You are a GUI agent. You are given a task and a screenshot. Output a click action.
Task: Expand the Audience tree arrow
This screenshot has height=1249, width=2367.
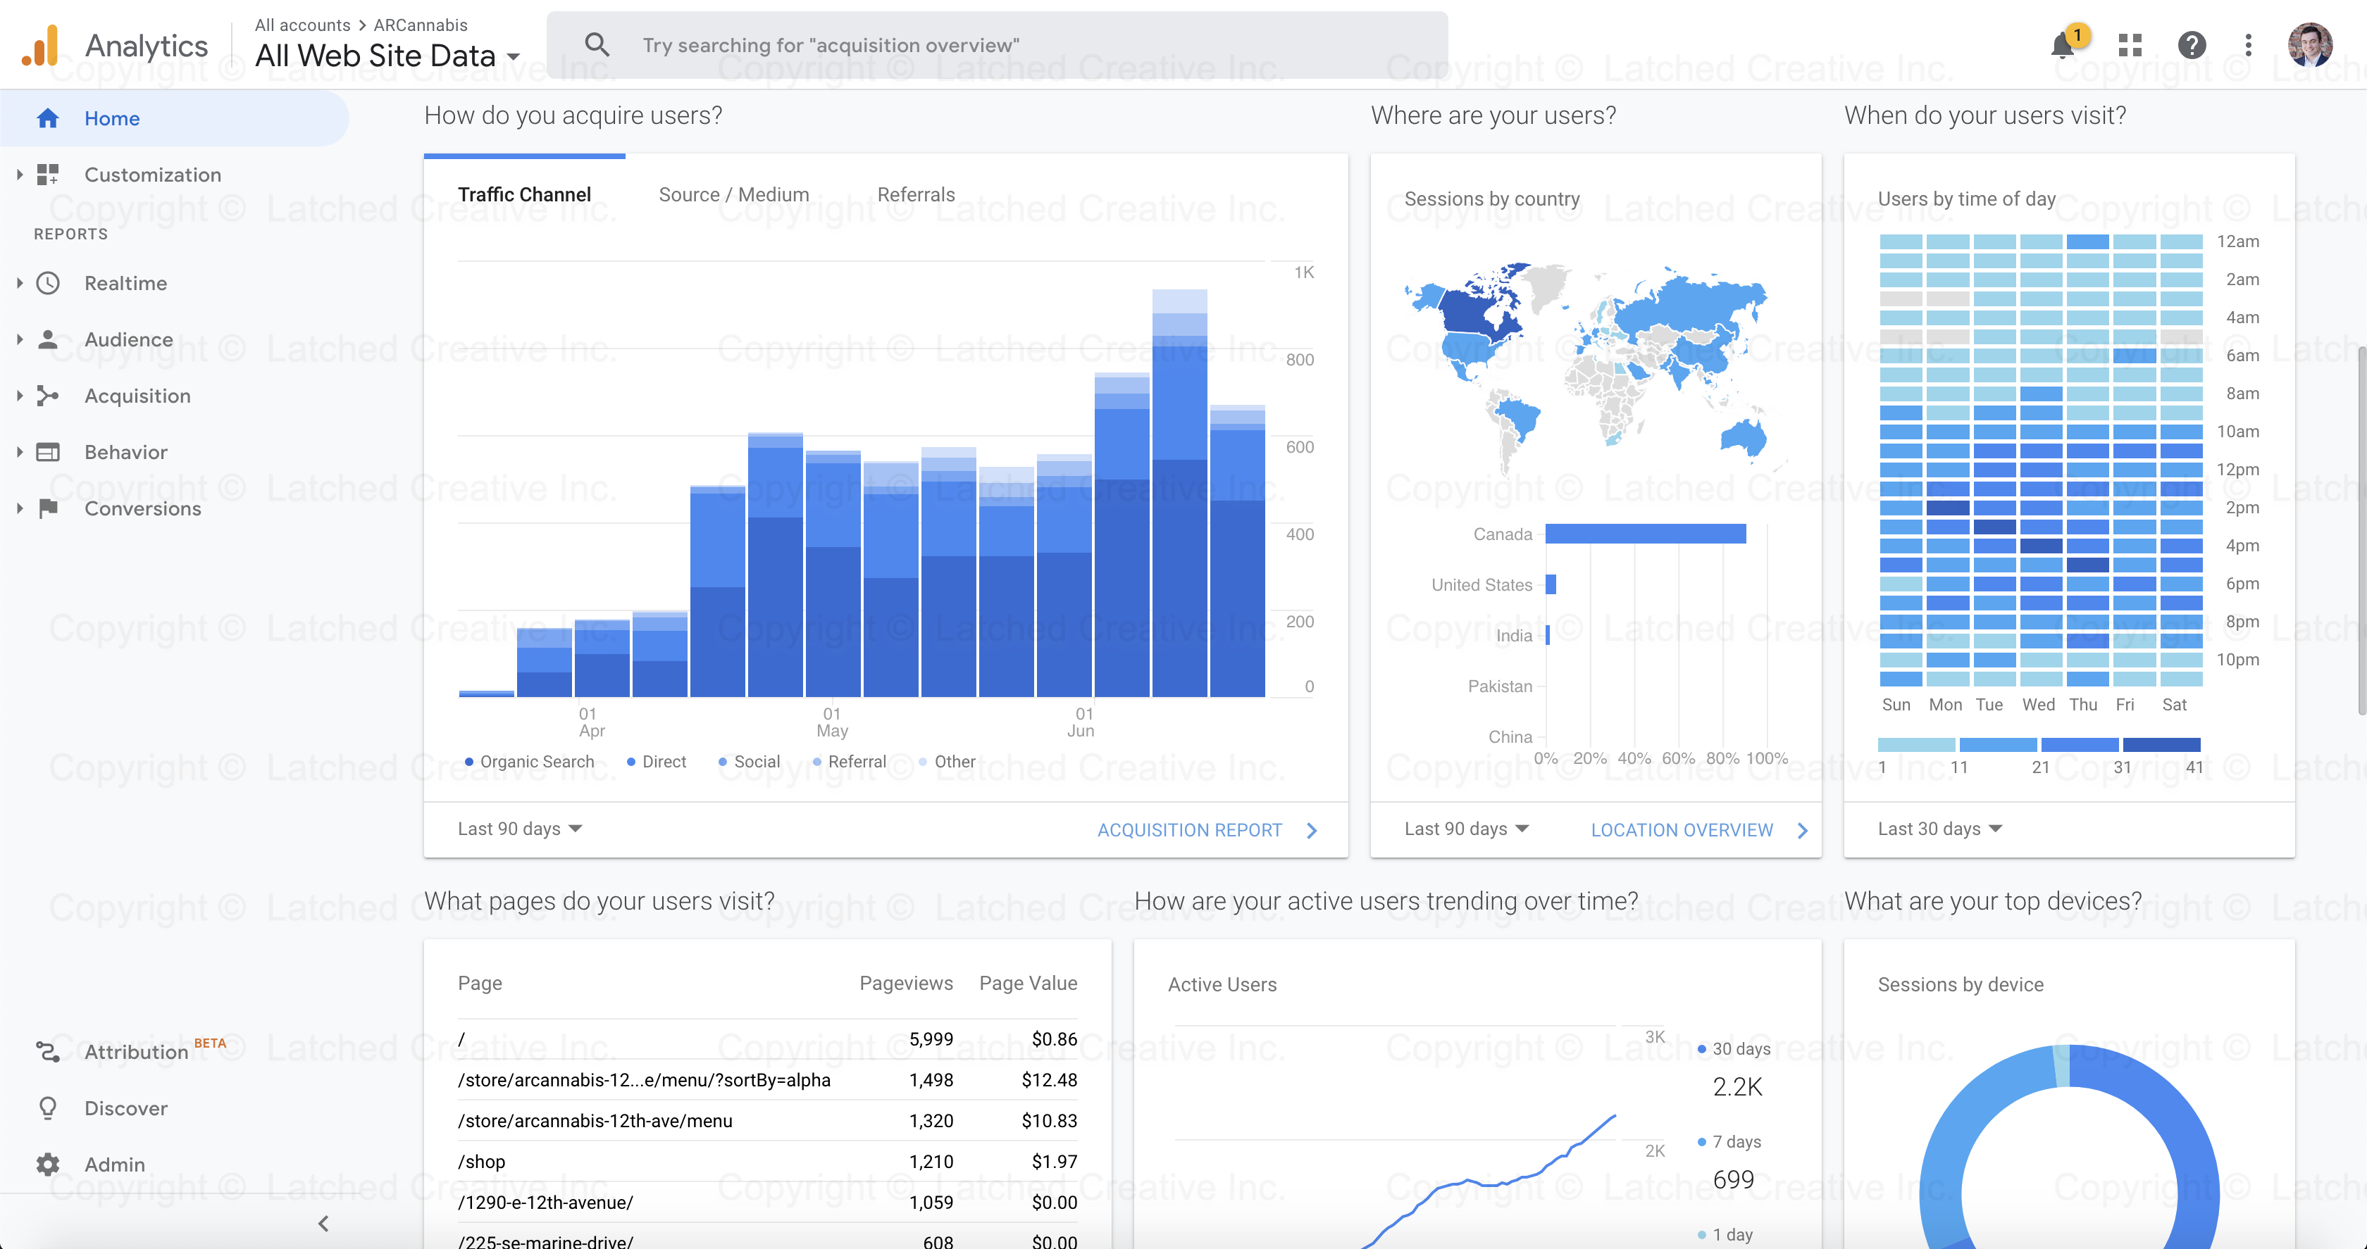tap(19, 340)
